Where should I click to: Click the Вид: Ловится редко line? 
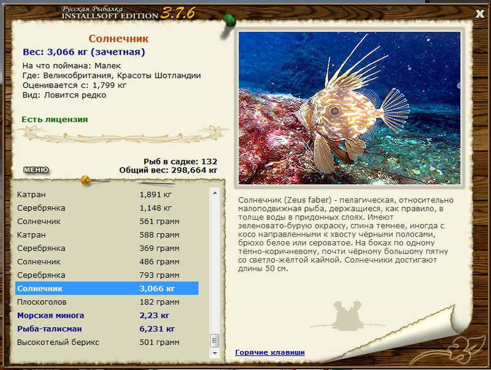click(x=64, y=95)
